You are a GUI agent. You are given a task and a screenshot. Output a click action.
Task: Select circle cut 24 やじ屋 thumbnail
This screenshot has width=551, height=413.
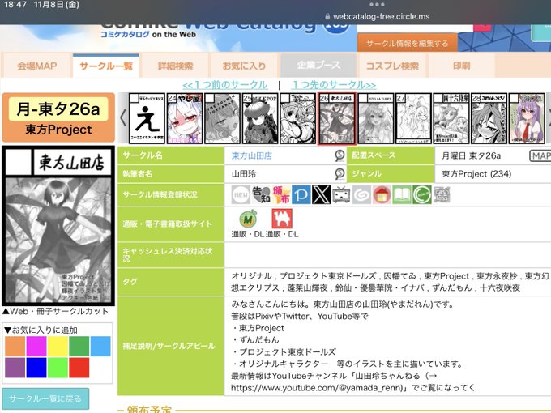pos(185,118)
